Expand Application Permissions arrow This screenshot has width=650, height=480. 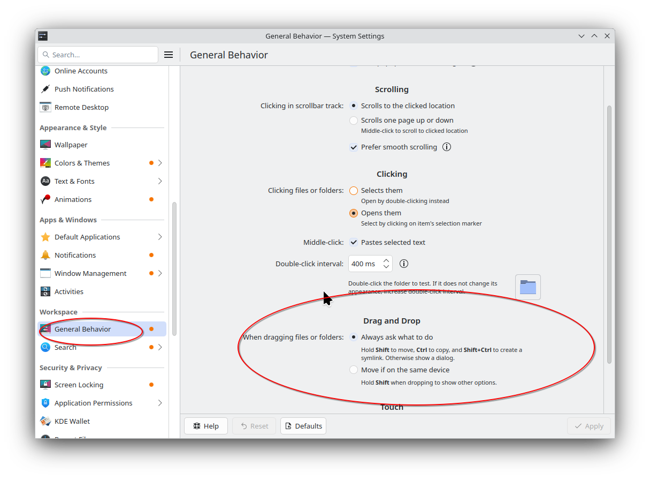(160, 403)
